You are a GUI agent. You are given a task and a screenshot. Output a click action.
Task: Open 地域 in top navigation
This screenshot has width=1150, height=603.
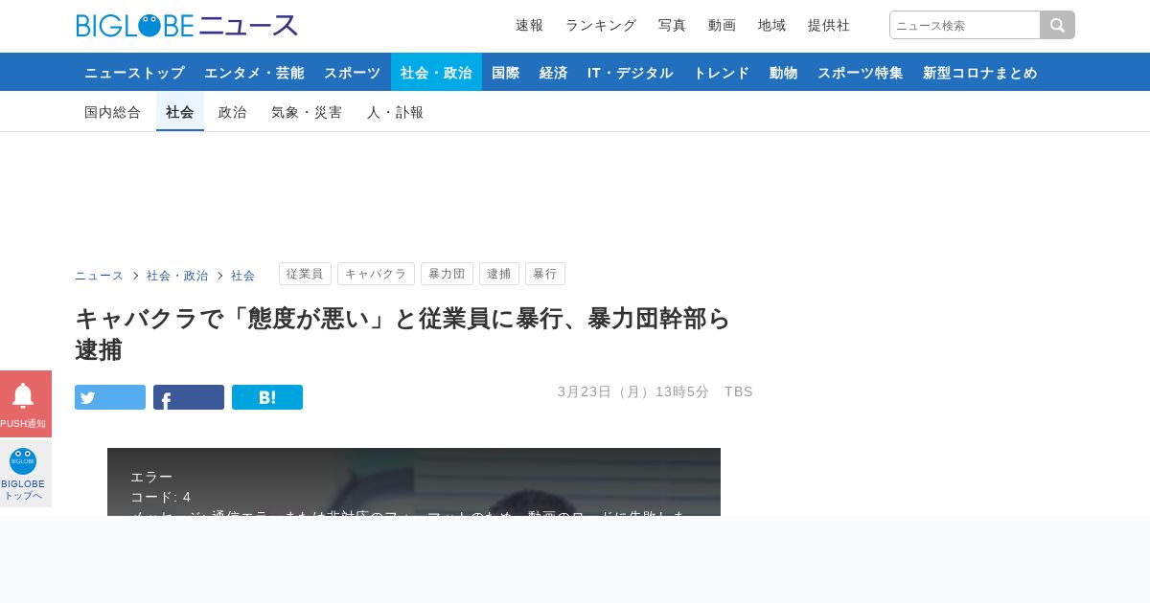[771, 26]
